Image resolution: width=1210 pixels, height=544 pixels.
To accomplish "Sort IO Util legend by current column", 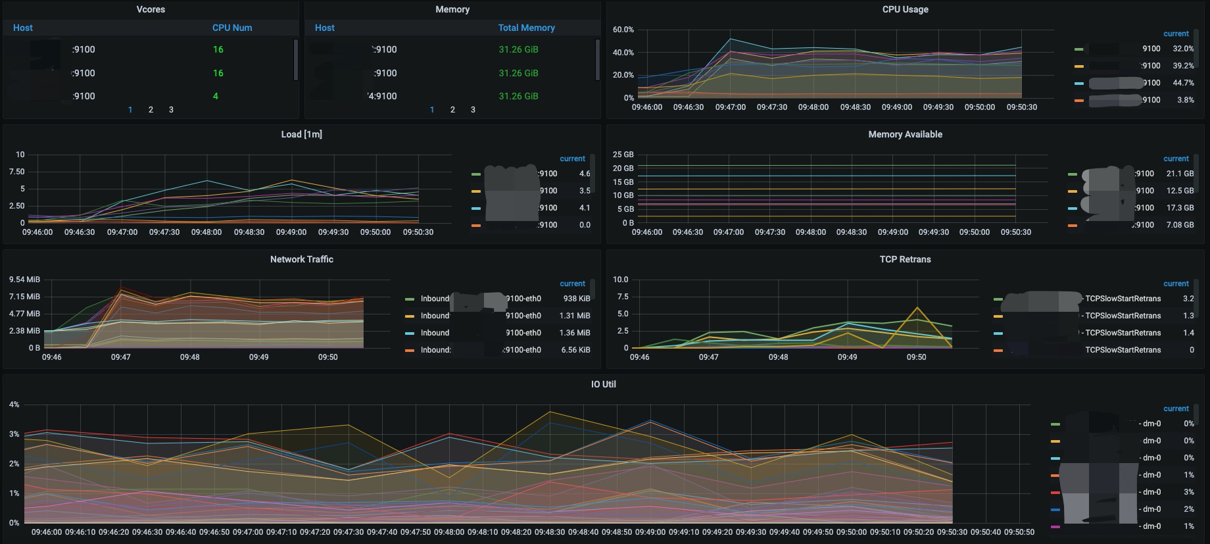I will coord(1176,408).
